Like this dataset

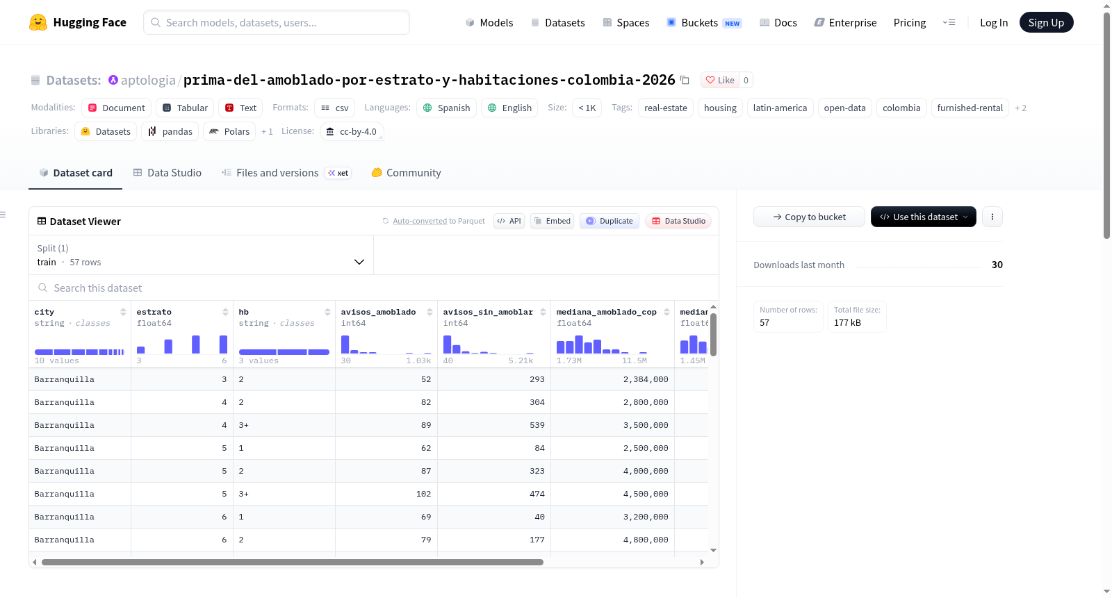pos(720,80)
